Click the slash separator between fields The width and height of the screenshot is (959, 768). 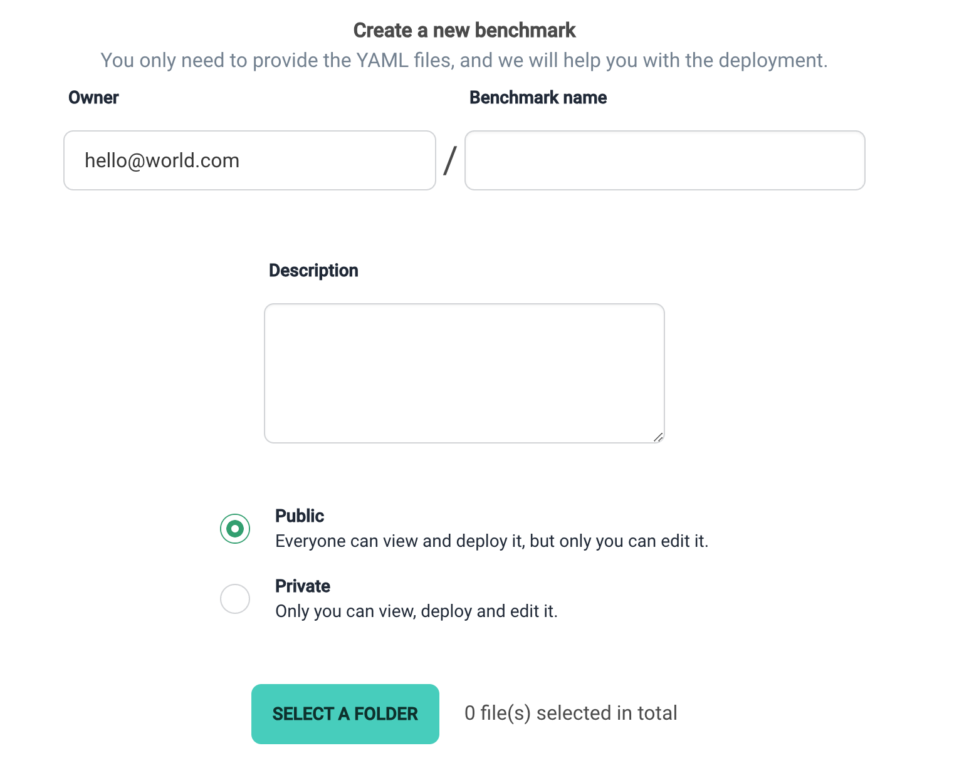pyautogui.click(x=450, y=160)
